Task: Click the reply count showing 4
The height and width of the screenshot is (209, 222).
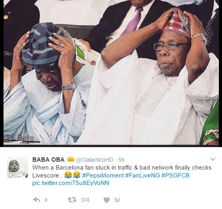Action: coord(46,200)
